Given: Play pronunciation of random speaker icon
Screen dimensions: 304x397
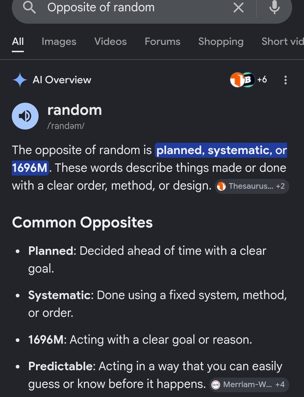Looking at the screenshot, I should click(x=25, y=116).
